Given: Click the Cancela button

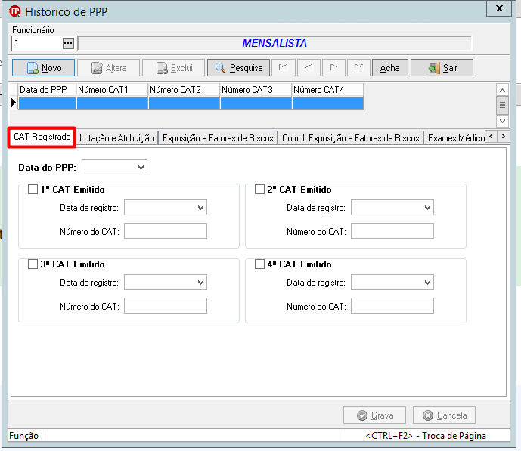Looking at the screenshot, I should click(444, 415).
